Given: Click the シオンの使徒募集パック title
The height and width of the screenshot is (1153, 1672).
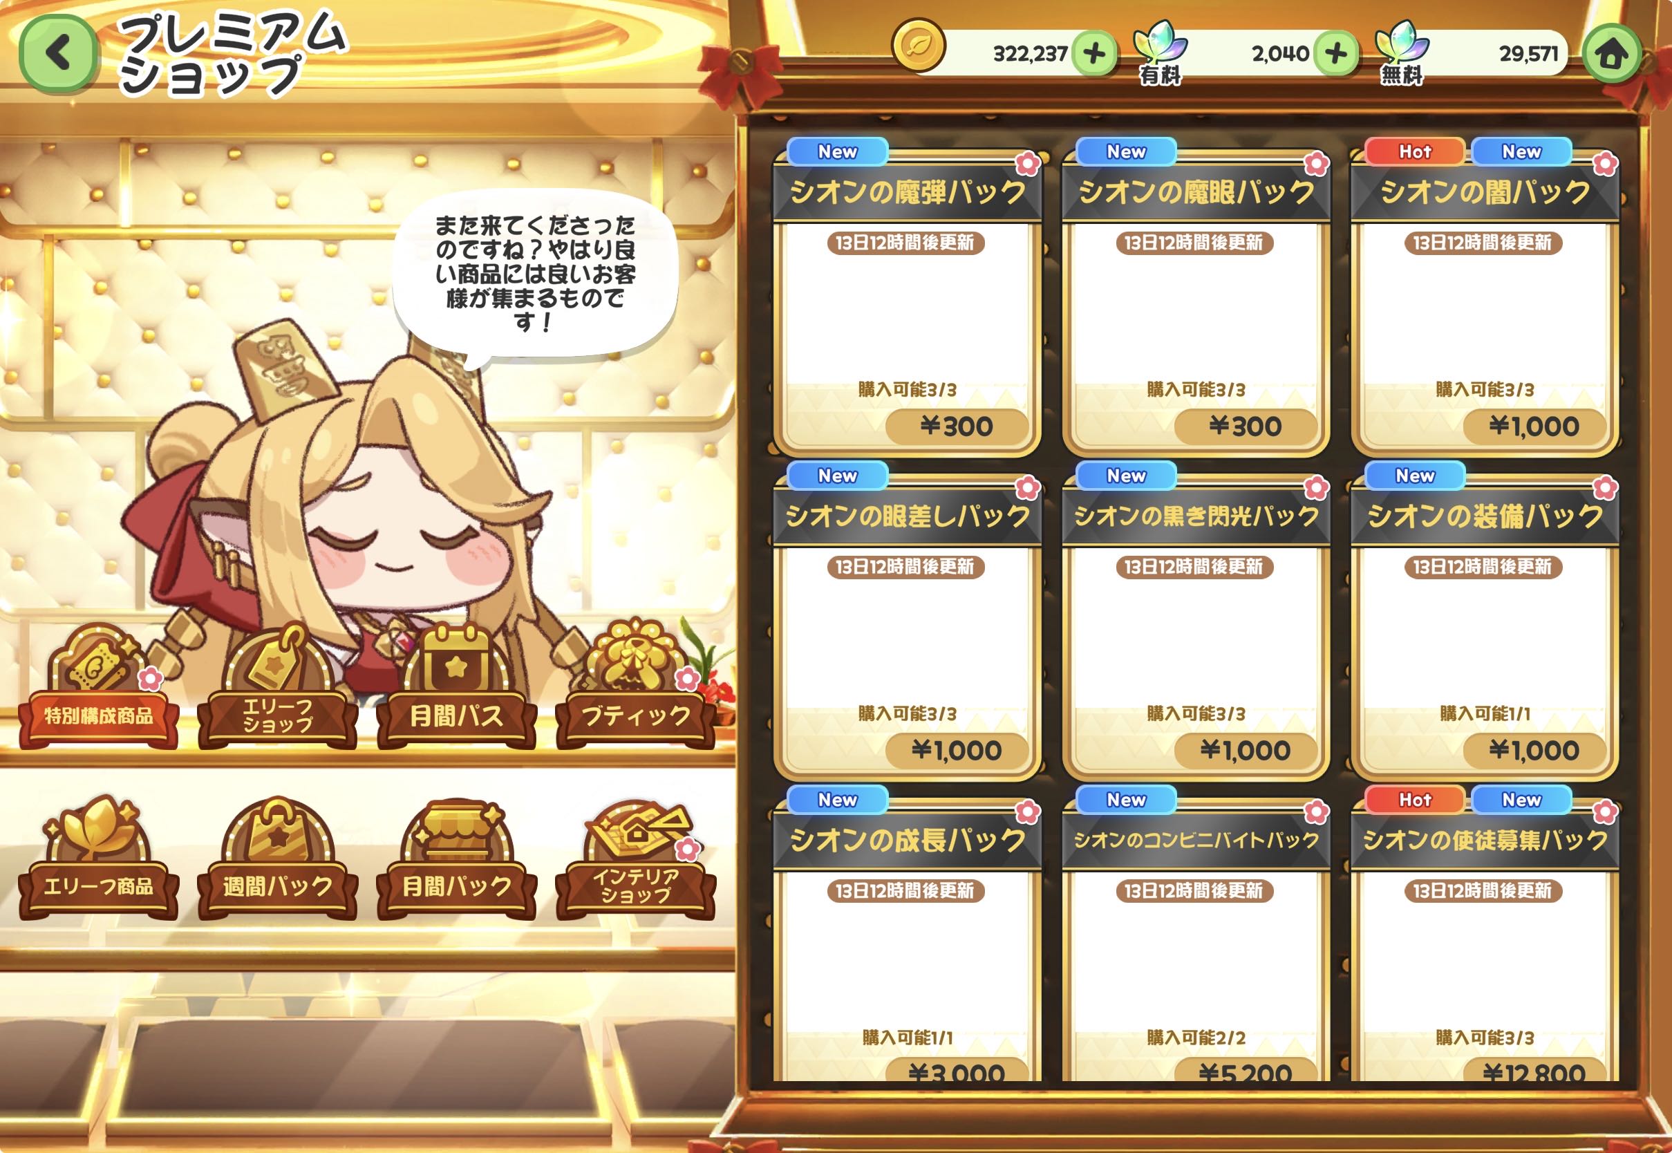Looking at the screenshot, I should (1485, 839).
